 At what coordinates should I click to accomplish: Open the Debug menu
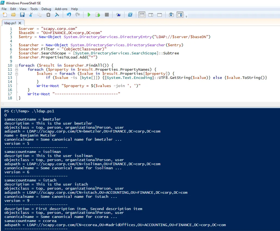point(46,9)
